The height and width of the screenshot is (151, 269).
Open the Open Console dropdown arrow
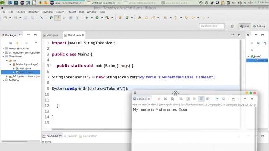click(x=238, y=99)
